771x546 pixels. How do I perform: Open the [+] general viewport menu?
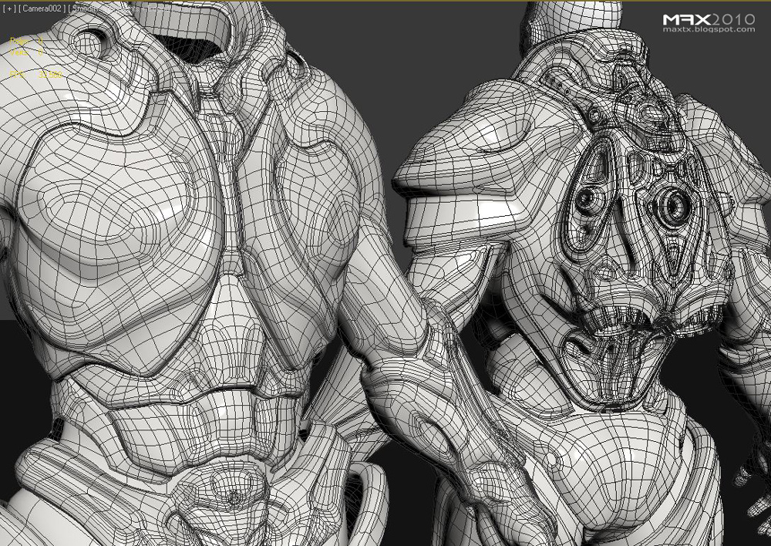pos(8,8)
